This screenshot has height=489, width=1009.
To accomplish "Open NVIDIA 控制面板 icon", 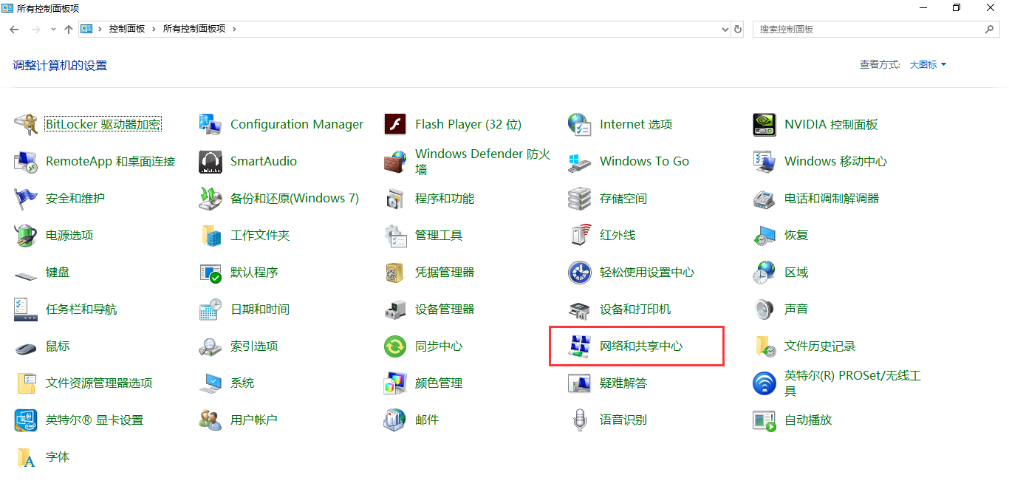I will pos(765,124).
